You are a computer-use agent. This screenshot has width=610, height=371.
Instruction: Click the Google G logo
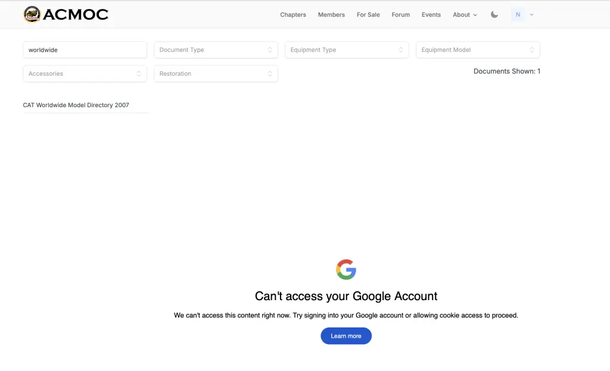pos(346,270)
